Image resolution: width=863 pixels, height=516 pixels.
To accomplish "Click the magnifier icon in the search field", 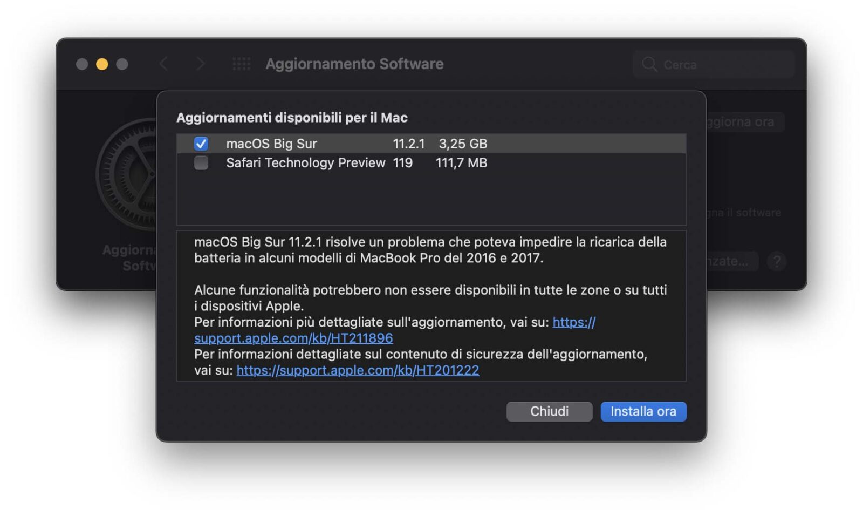I will click(x=650, y=64).
